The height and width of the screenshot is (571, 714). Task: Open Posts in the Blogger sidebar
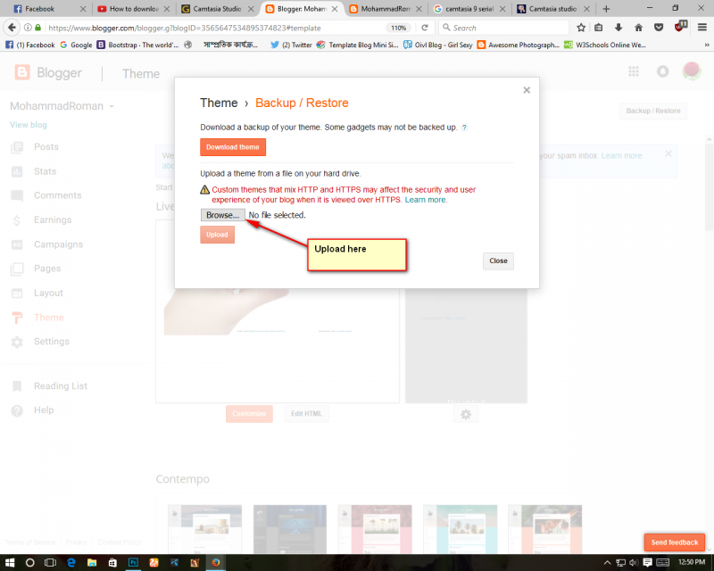click(46, 147)
